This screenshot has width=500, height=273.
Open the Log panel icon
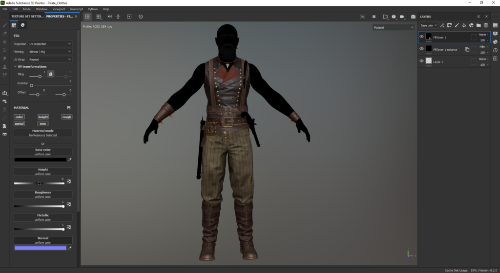(495, 58)
